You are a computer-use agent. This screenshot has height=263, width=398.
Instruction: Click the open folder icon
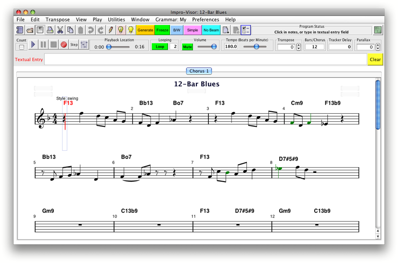coord(30,30)
